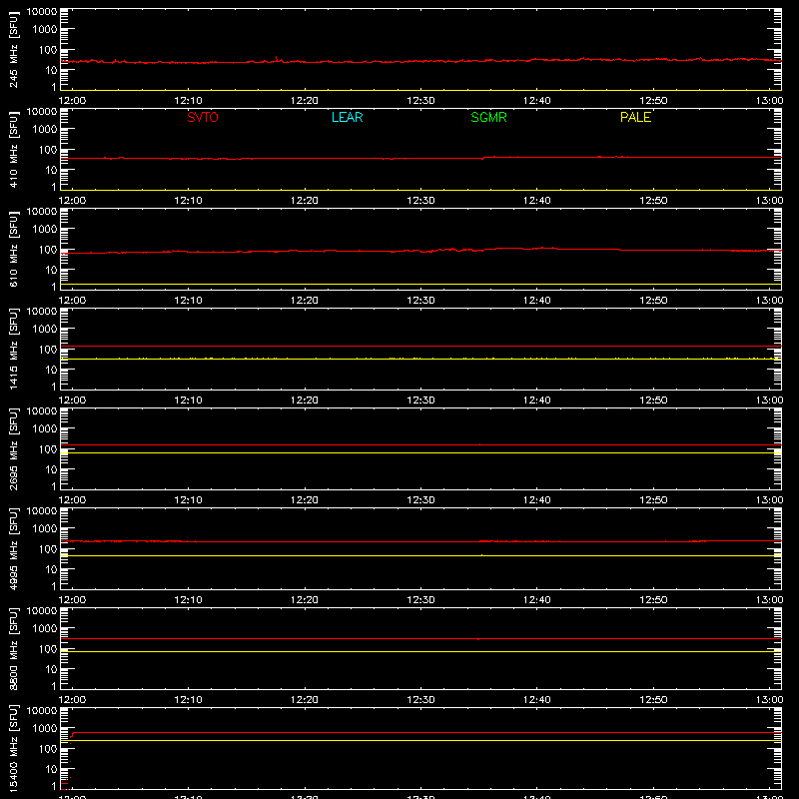This screenshot has width=799, height=799.
Task: Click the initial step in the 15400 MHz red trace
Action: [x=72, y=735]
